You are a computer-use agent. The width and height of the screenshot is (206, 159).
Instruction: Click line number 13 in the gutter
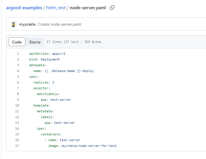(x=17, y=123)
